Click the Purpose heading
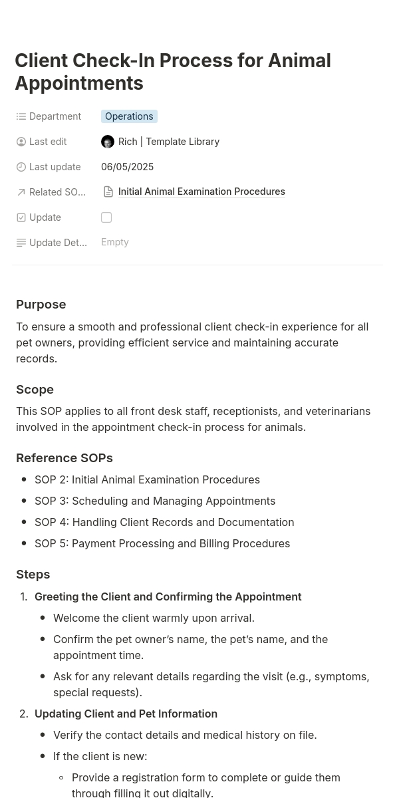 tap(41, 305)
